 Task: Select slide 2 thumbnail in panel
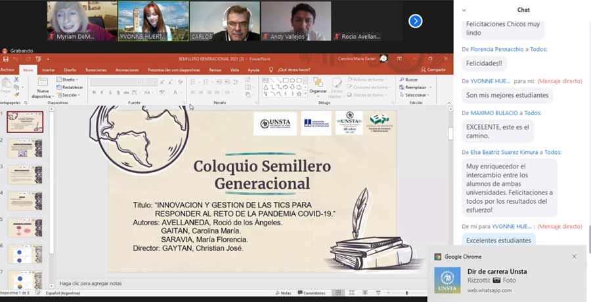pos(25,148)
